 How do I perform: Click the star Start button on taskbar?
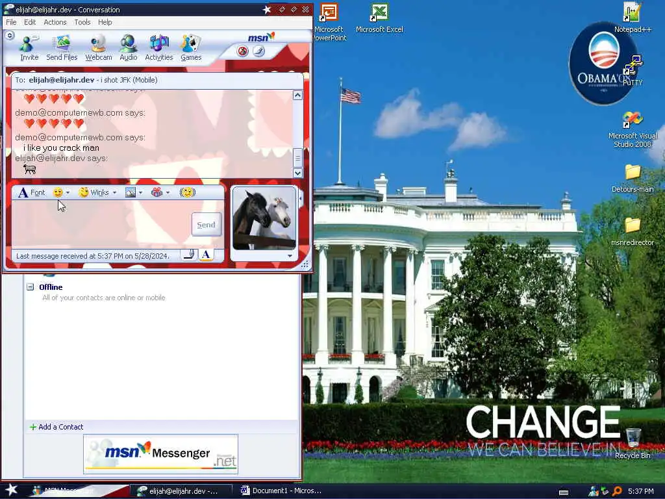pyautogui.click(x=12, y=490)
